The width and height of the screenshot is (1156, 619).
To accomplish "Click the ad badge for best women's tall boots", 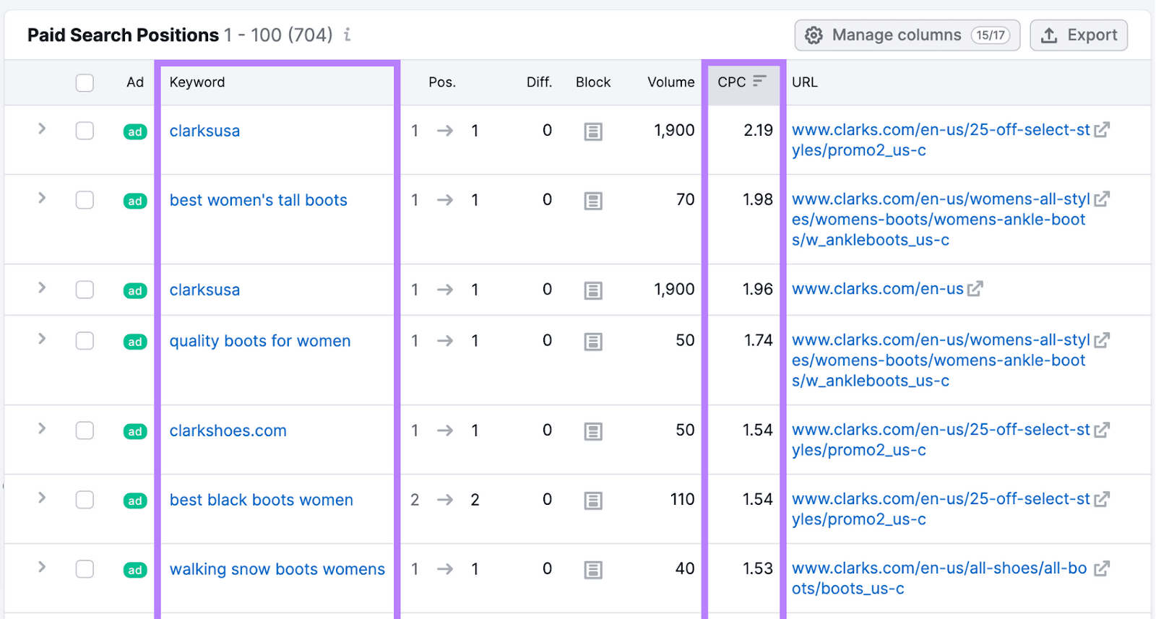I will tap(135, 201).
